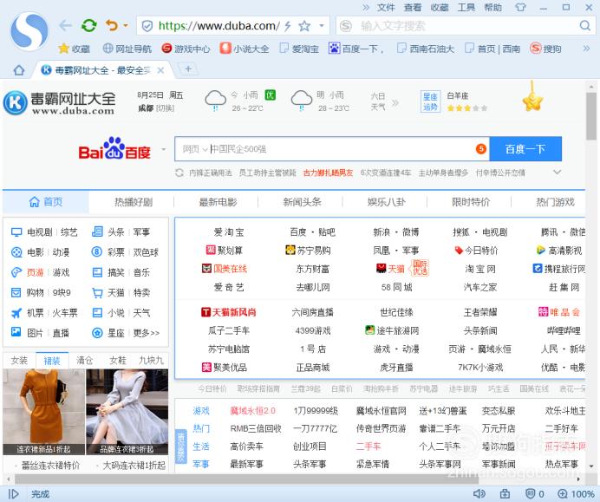Click the 六日天气 forecast expander

[x=384, y=101]
